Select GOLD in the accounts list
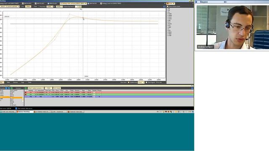The image size is (269, 151). pos(2,94)
